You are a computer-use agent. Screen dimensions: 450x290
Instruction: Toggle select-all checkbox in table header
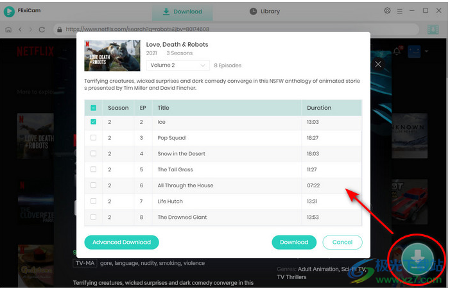[94, 108]
